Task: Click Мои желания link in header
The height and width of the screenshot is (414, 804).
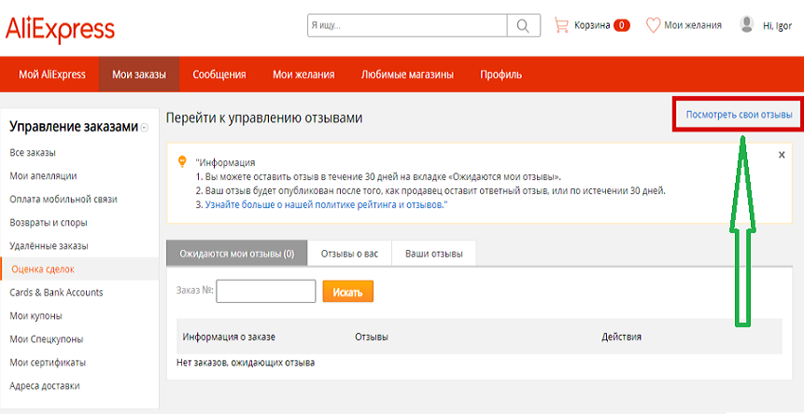Action: [x=693, y=25]
